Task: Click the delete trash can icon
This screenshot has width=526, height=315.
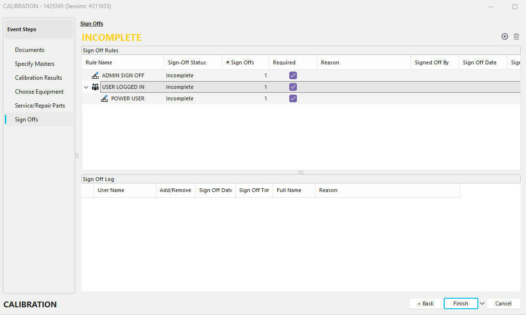Action: (x=516, y=36)
